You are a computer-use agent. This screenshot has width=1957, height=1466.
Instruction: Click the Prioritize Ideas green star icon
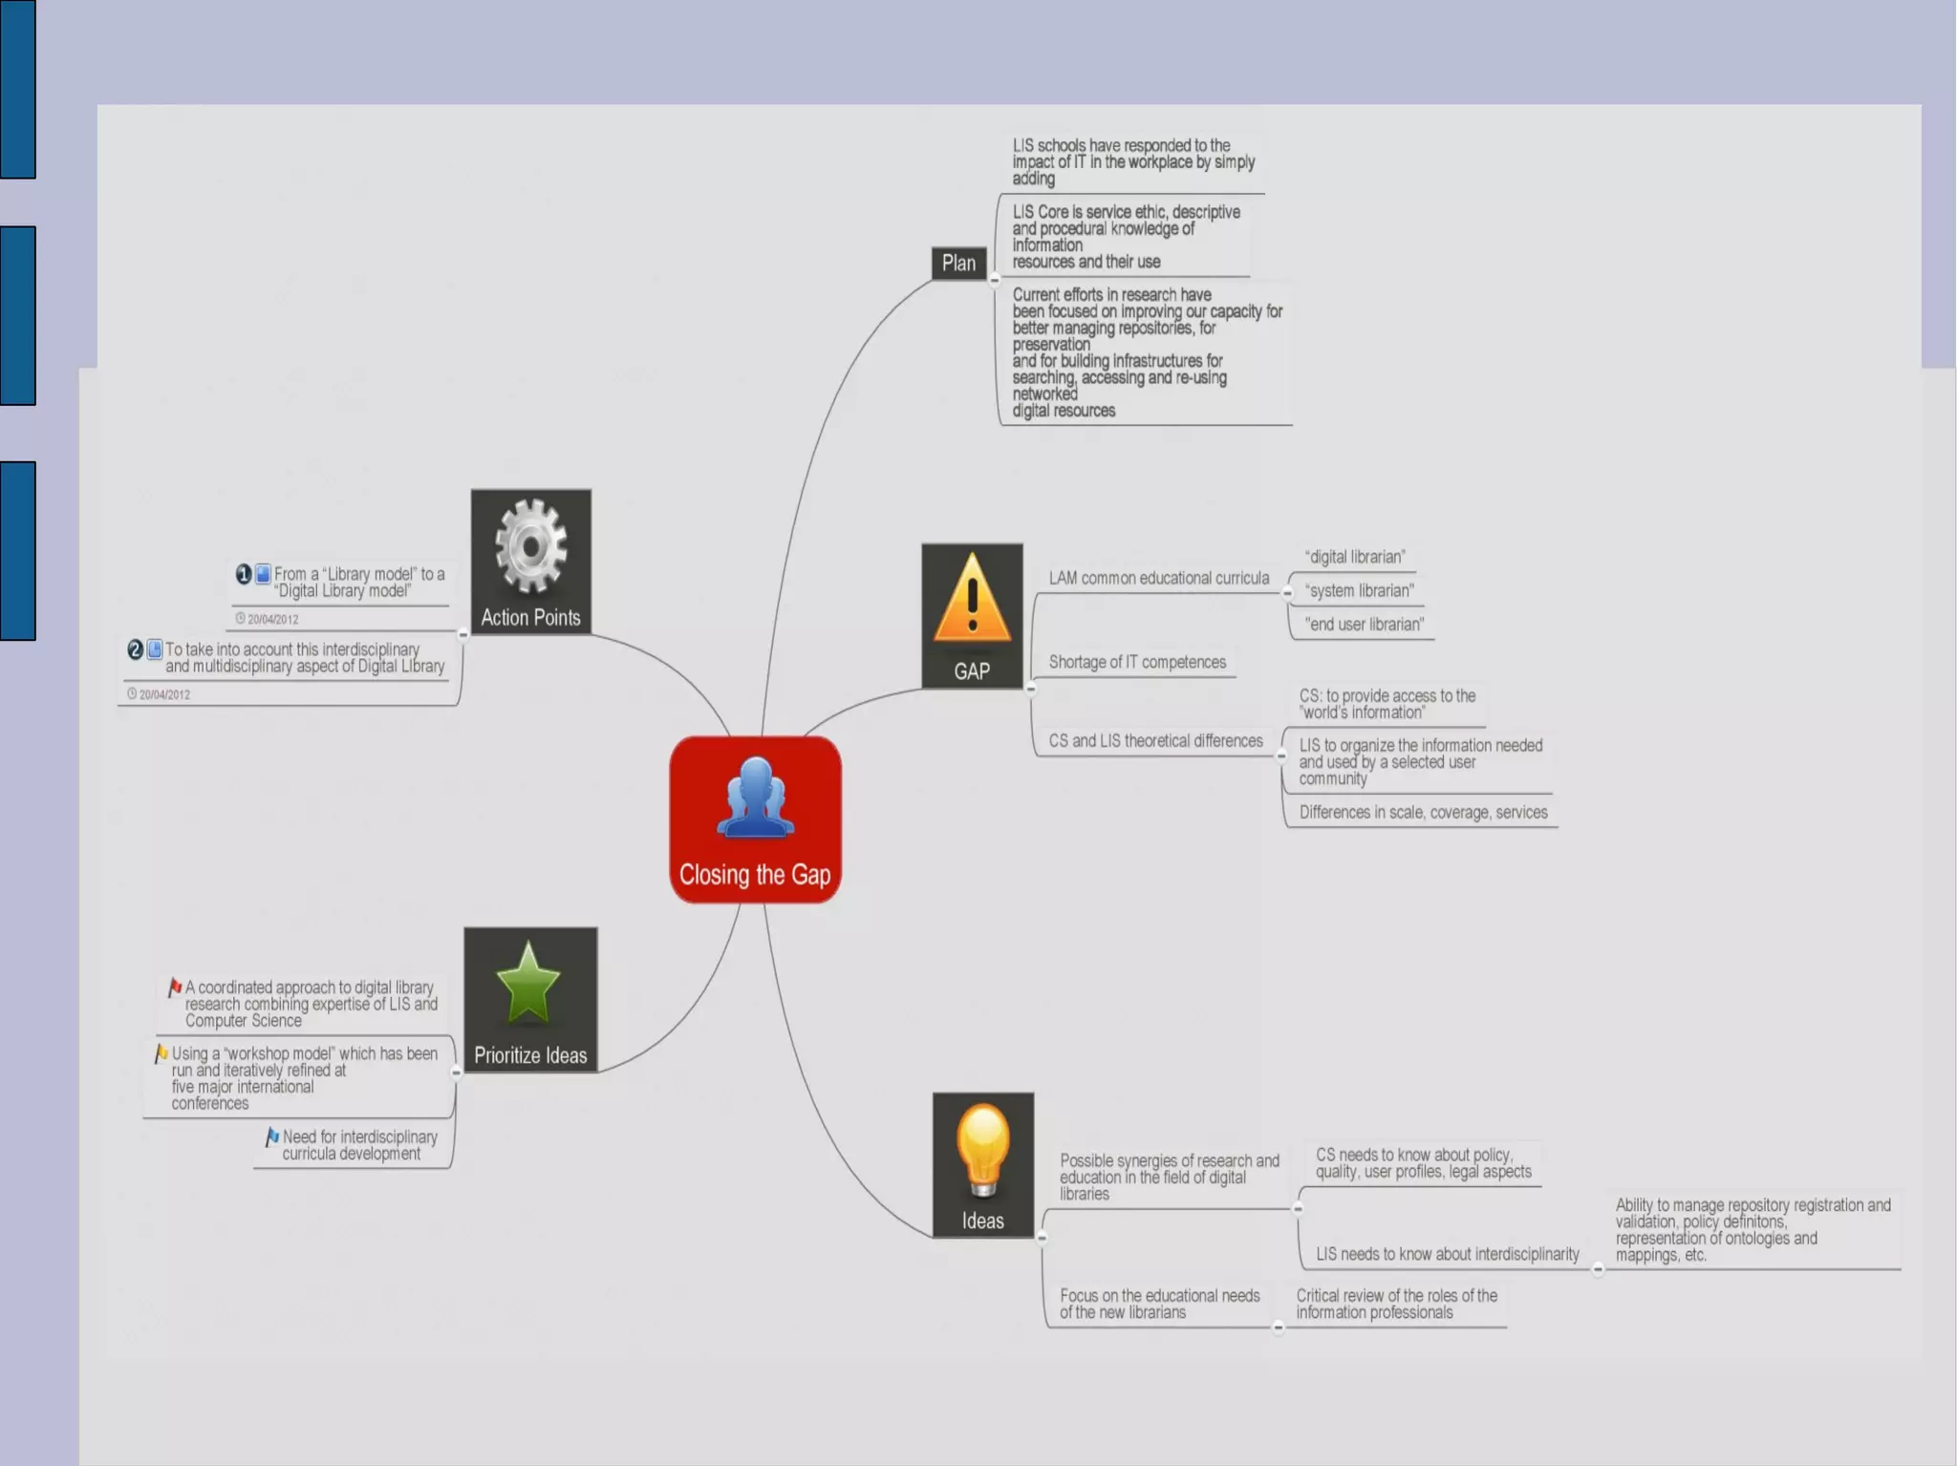[x=529, y=984]
